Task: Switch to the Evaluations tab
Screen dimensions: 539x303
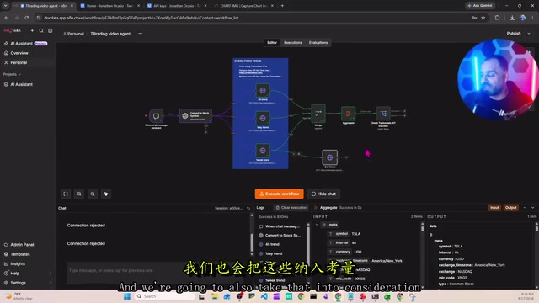Action: coord(318,43)
